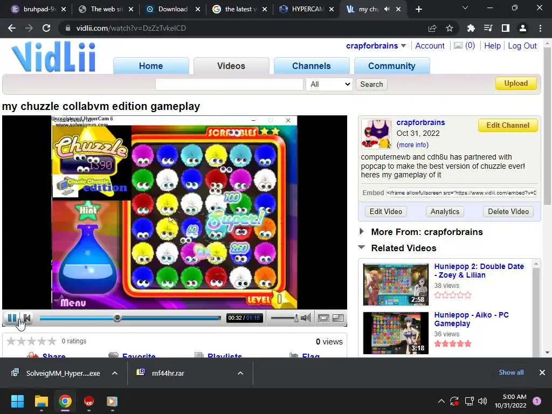Open the media controls icon in toolbar
Viewport: 552px width, 414px height.
tap(488, 28)
